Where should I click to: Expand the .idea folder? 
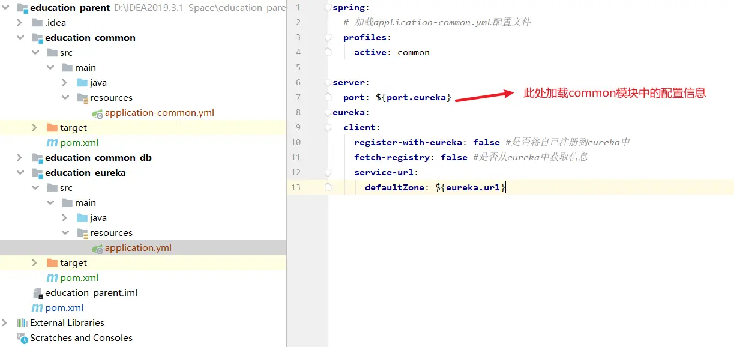click(x=19, y=22)
